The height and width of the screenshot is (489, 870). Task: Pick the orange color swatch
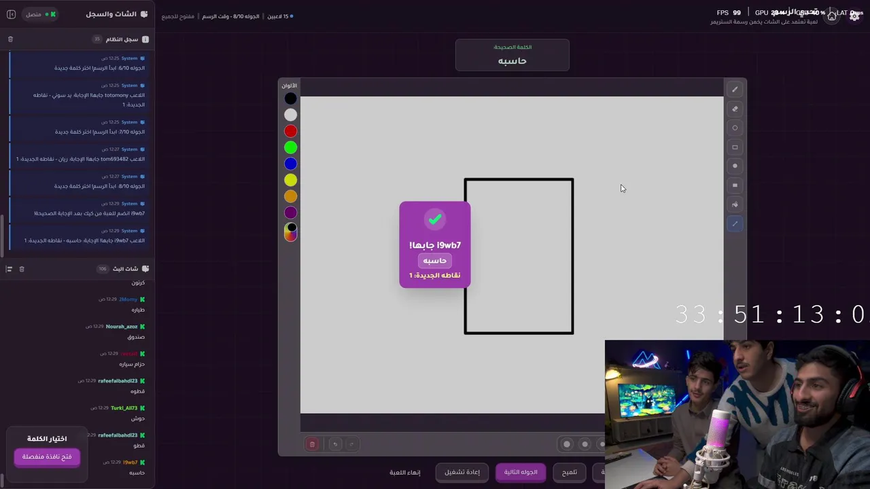(x=290, y=196)
